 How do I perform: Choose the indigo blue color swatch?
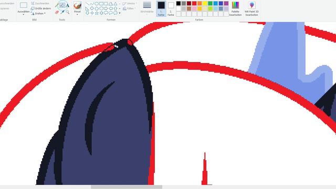220,4
